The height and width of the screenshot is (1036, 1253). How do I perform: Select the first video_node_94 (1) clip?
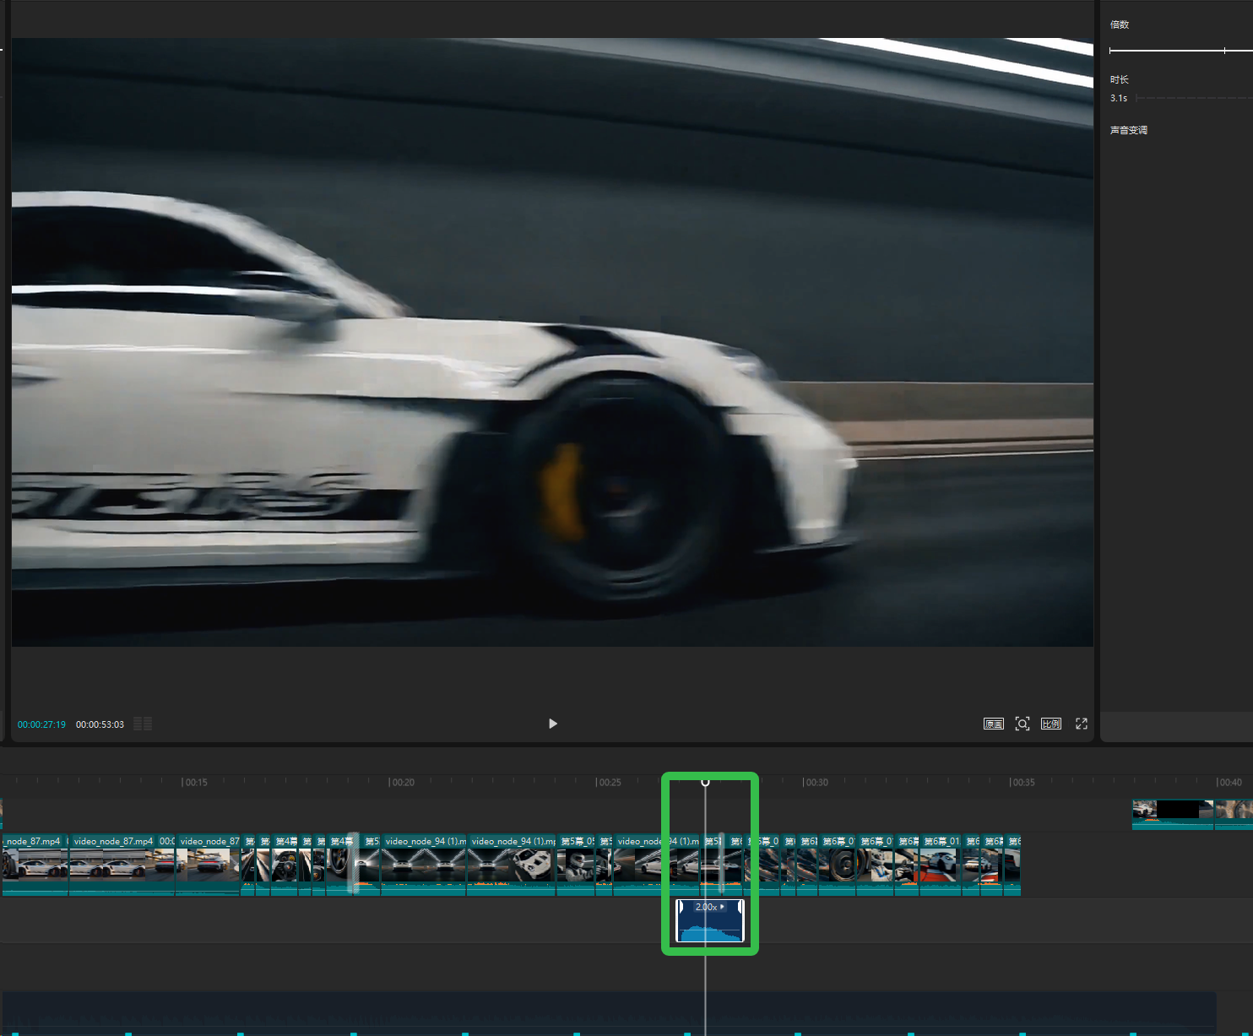tap(424, 865)
